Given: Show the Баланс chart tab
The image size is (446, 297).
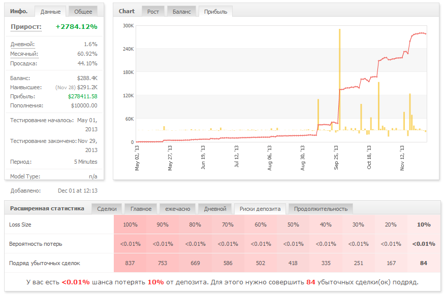Looking at the screenshot, I should [x=182, y=12].
